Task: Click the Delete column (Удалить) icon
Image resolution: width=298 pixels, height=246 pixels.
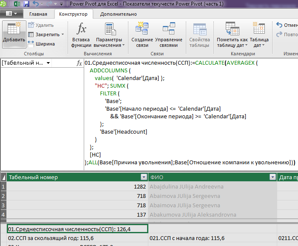Action: coord(31,25)
